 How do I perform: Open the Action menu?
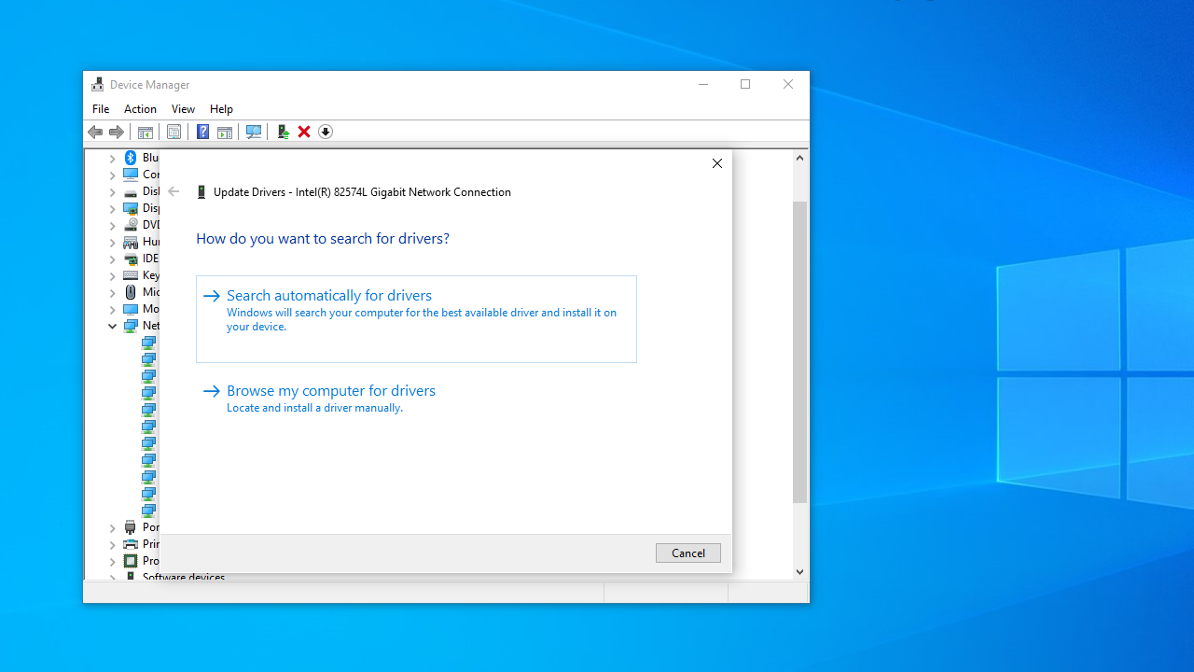(x=140, y=109)
